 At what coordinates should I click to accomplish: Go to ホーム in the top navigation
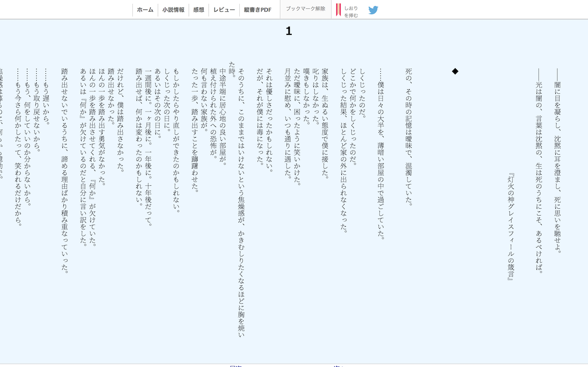145,10
